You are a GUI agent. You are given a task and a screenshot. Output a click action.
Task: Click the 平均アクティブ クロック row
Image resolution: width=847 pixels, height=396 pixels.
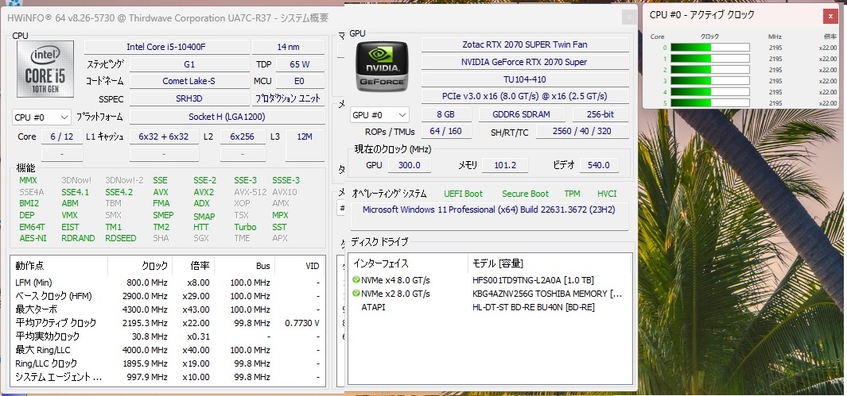pyautogui.click(x=168, y=323)
